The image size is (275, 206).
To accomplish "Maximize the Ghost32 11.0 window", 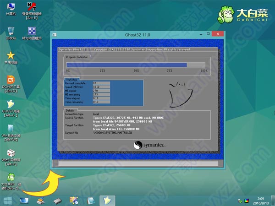I will 208,34.
